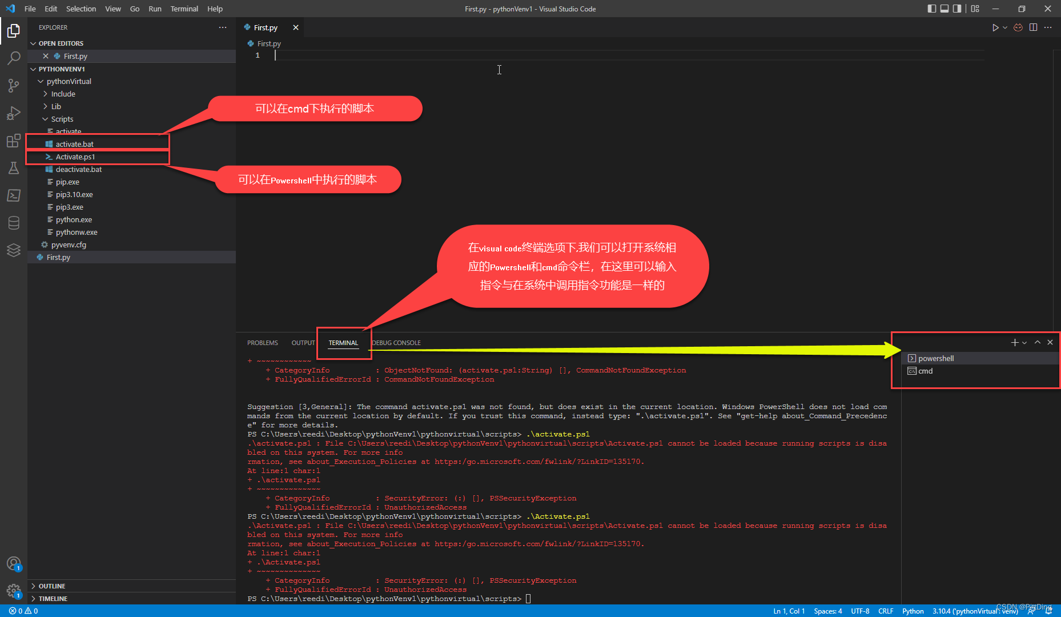Change indentation via Spaces: 4
Viewport: 1061px width, 617px height.
[x=827, y=611]
